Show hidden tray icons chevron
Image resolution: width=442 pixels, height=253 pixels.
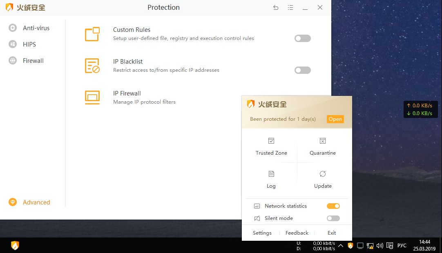(x=341, y=246)
